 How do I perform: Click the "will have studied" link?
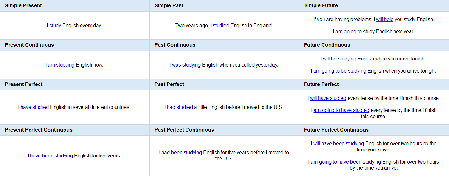pyautogui.click(x=328, y=98)
